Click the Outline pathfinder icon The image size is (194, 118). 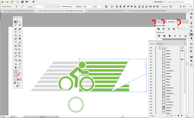(x=180, y=36)
